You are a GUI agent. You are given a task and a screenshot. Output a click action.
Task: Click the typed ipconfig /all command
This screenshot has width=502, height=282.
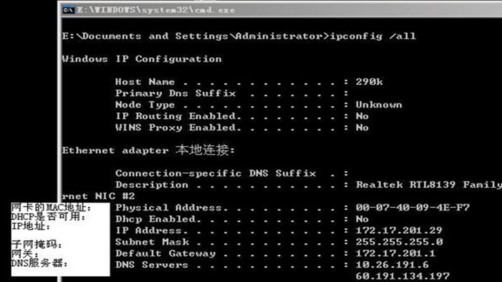[x=373, y=36]
